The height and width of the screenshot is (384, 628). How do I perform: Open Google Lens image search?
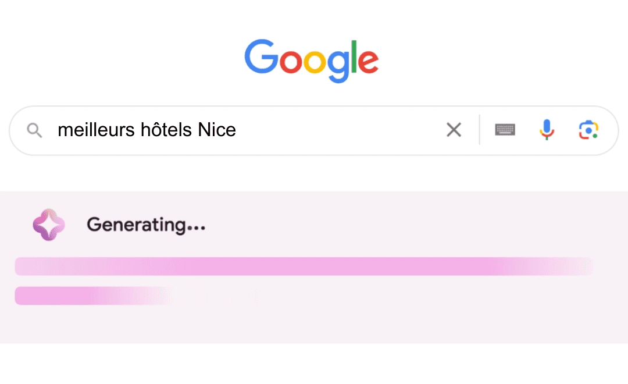coord(588,130)
